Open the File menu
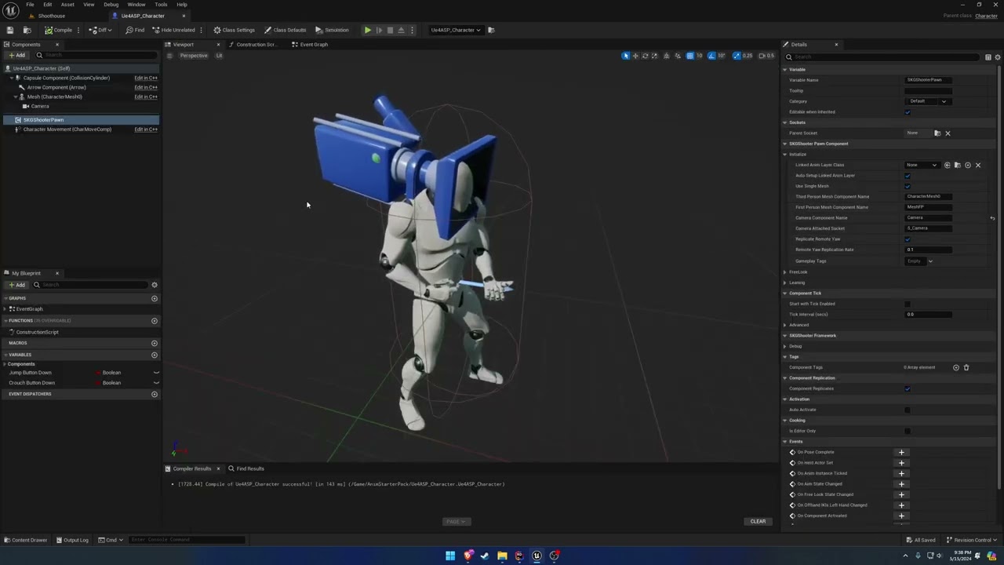Viewport: 1004px width, 565px height. point(30,5)
